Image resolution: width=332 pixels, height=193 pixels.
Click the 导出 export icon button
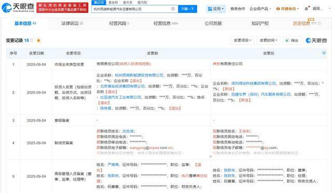[292, 40]
